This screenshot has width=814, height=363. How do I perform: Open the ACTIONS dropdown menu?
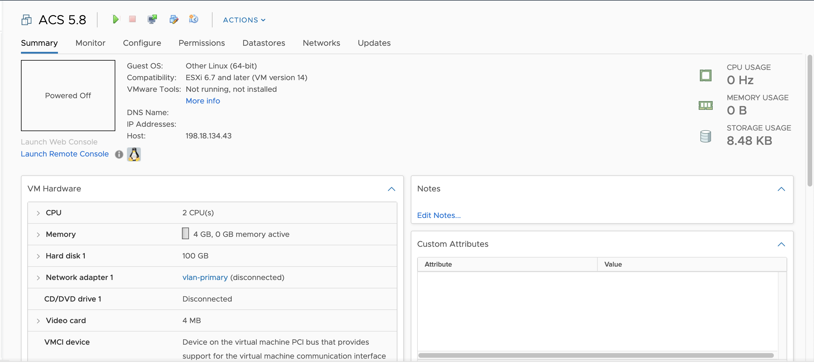pyautogui.click(x=244, y=20)
